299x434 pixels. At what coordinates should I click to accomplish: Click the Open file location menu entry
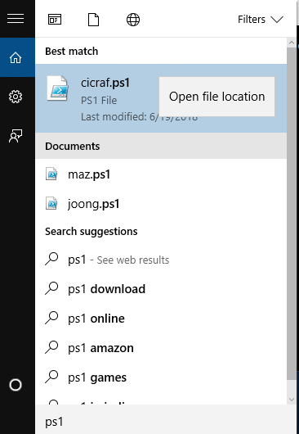217,97
